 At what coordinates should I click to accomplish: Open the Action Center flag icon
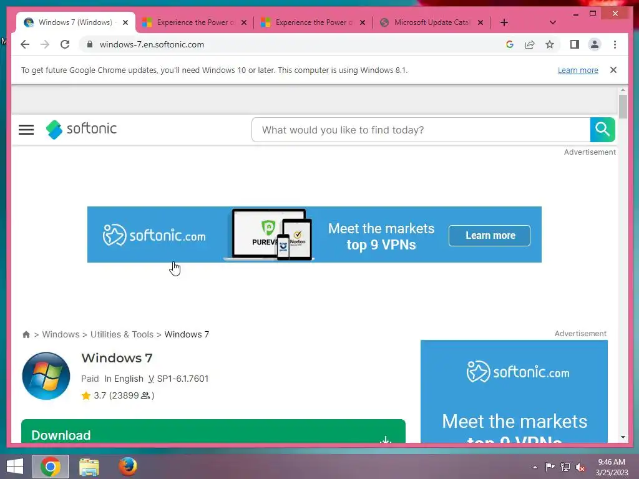coord(550,467)
